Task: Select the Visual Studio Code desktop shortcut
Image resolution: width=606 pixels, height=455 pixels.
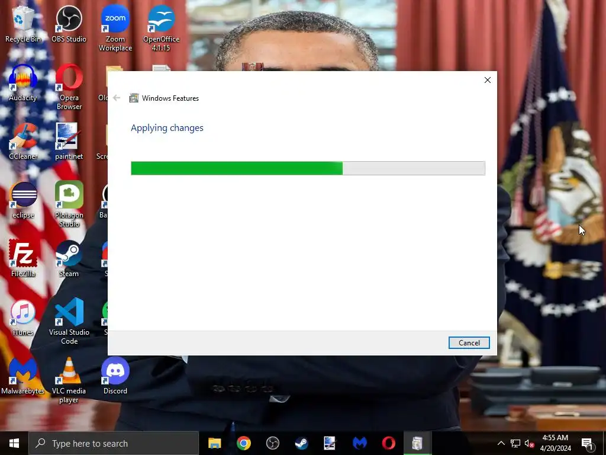Action: tap(69, 322)
